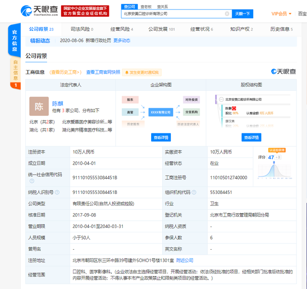Click the 湖北美齐精准医疗科技 company entry

pyautogui.click(x=87, y=130)
